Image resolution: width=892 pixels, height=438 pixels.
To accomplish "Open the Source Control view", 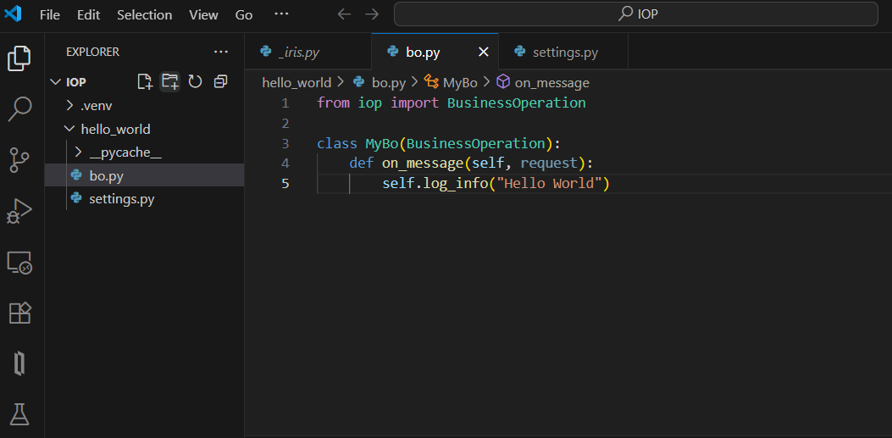I will pyautogui.click(x=19, y=158).
